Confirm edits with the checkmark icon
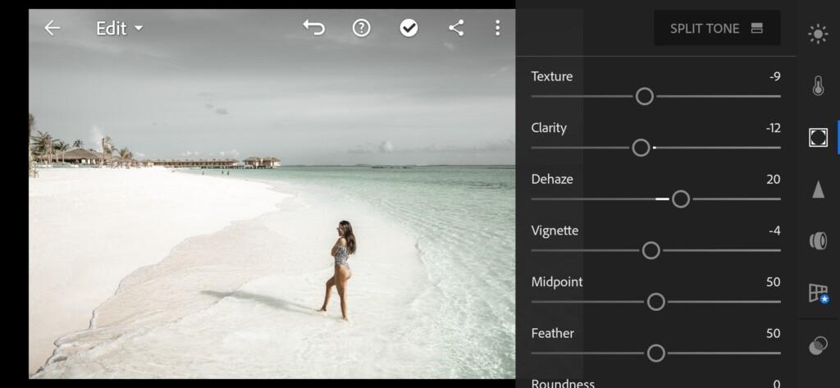This screenshot has width=840, height=388. click(409, 28)
